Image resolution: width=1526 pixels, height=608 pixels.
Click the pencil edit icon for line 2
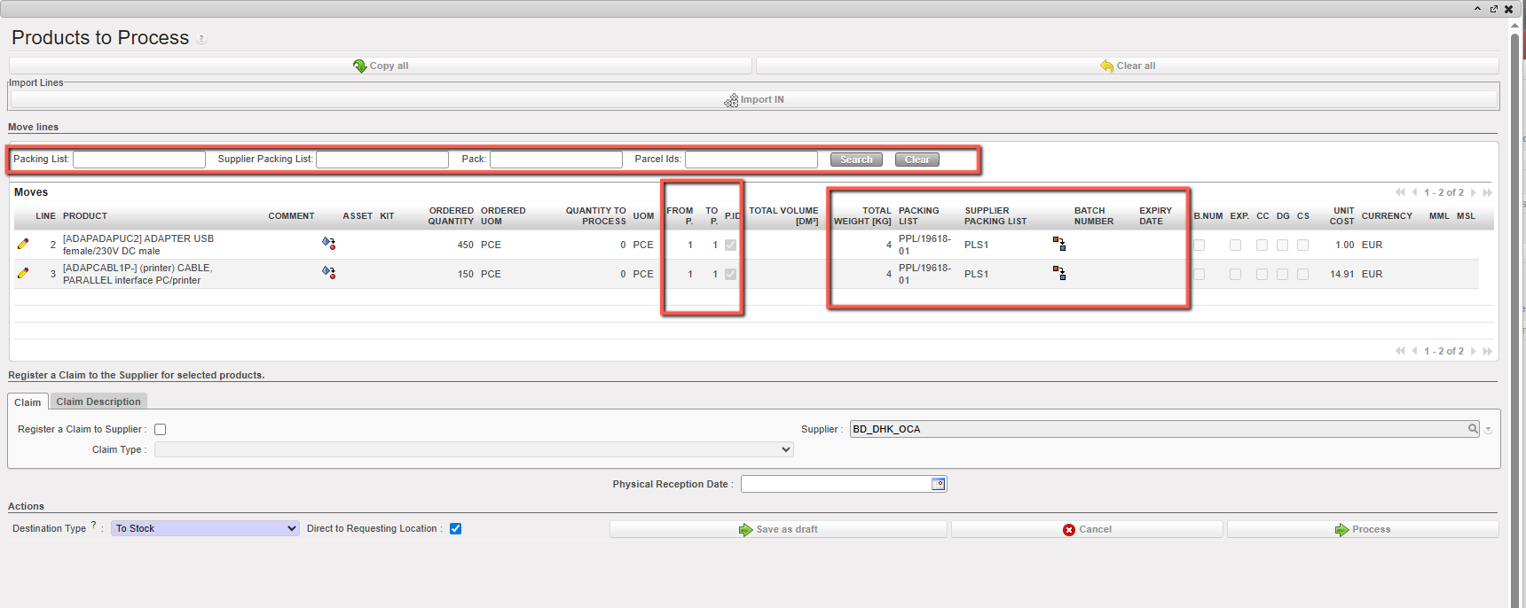tap(23, 244)
